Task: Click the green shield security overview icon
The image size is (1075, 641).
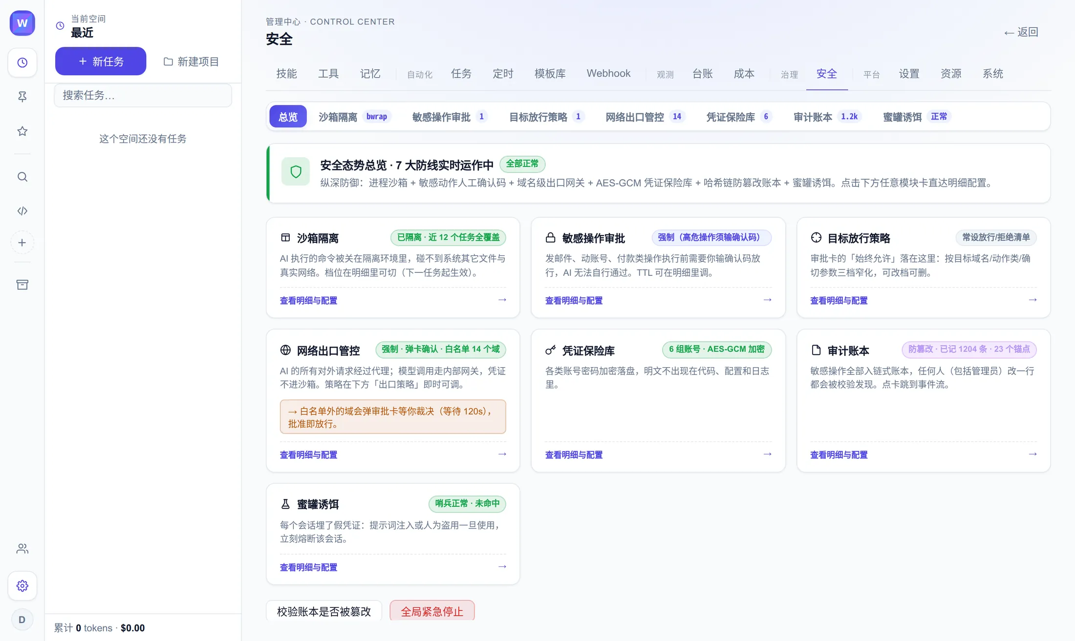Action: click(x=296, y=171)
